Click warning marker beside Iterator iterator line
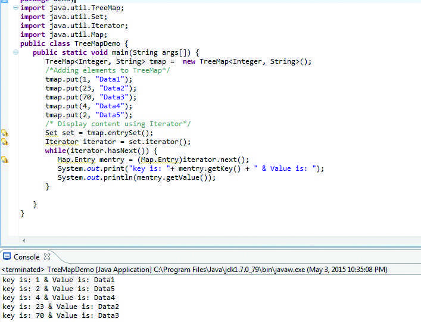The width and height of the screenshot is (421, 322). (x=5, y=142)
